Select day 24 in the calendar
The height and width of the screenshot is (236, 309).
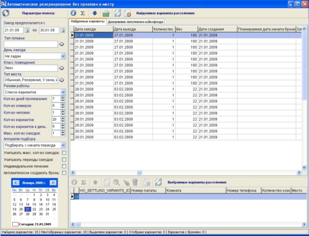coord(47,209)
